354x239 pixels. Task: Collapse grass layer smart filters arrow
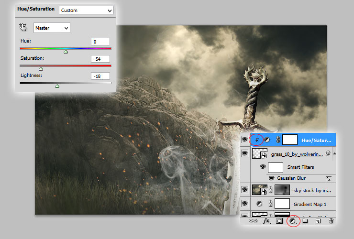click(x=334, y=153)
